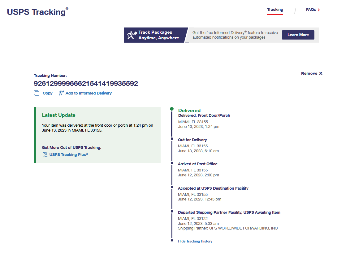Image resolution: width=350 pixels, height=257 pixels.
Task: Click the Out for Delivery timeline dot
Action: tap(172, 139)
